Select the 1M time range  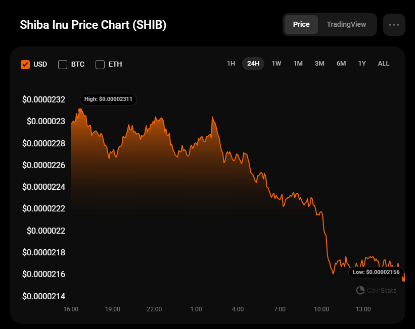pyautogui.click(x=298, y=64)
